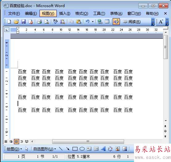The height and width of the screenshot is (162, 171).
Task: Go to next page double arrow
Action: (x=165, y=136)
